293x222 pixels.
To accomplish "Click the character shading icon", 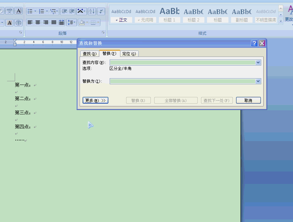I will click(9, 23).
